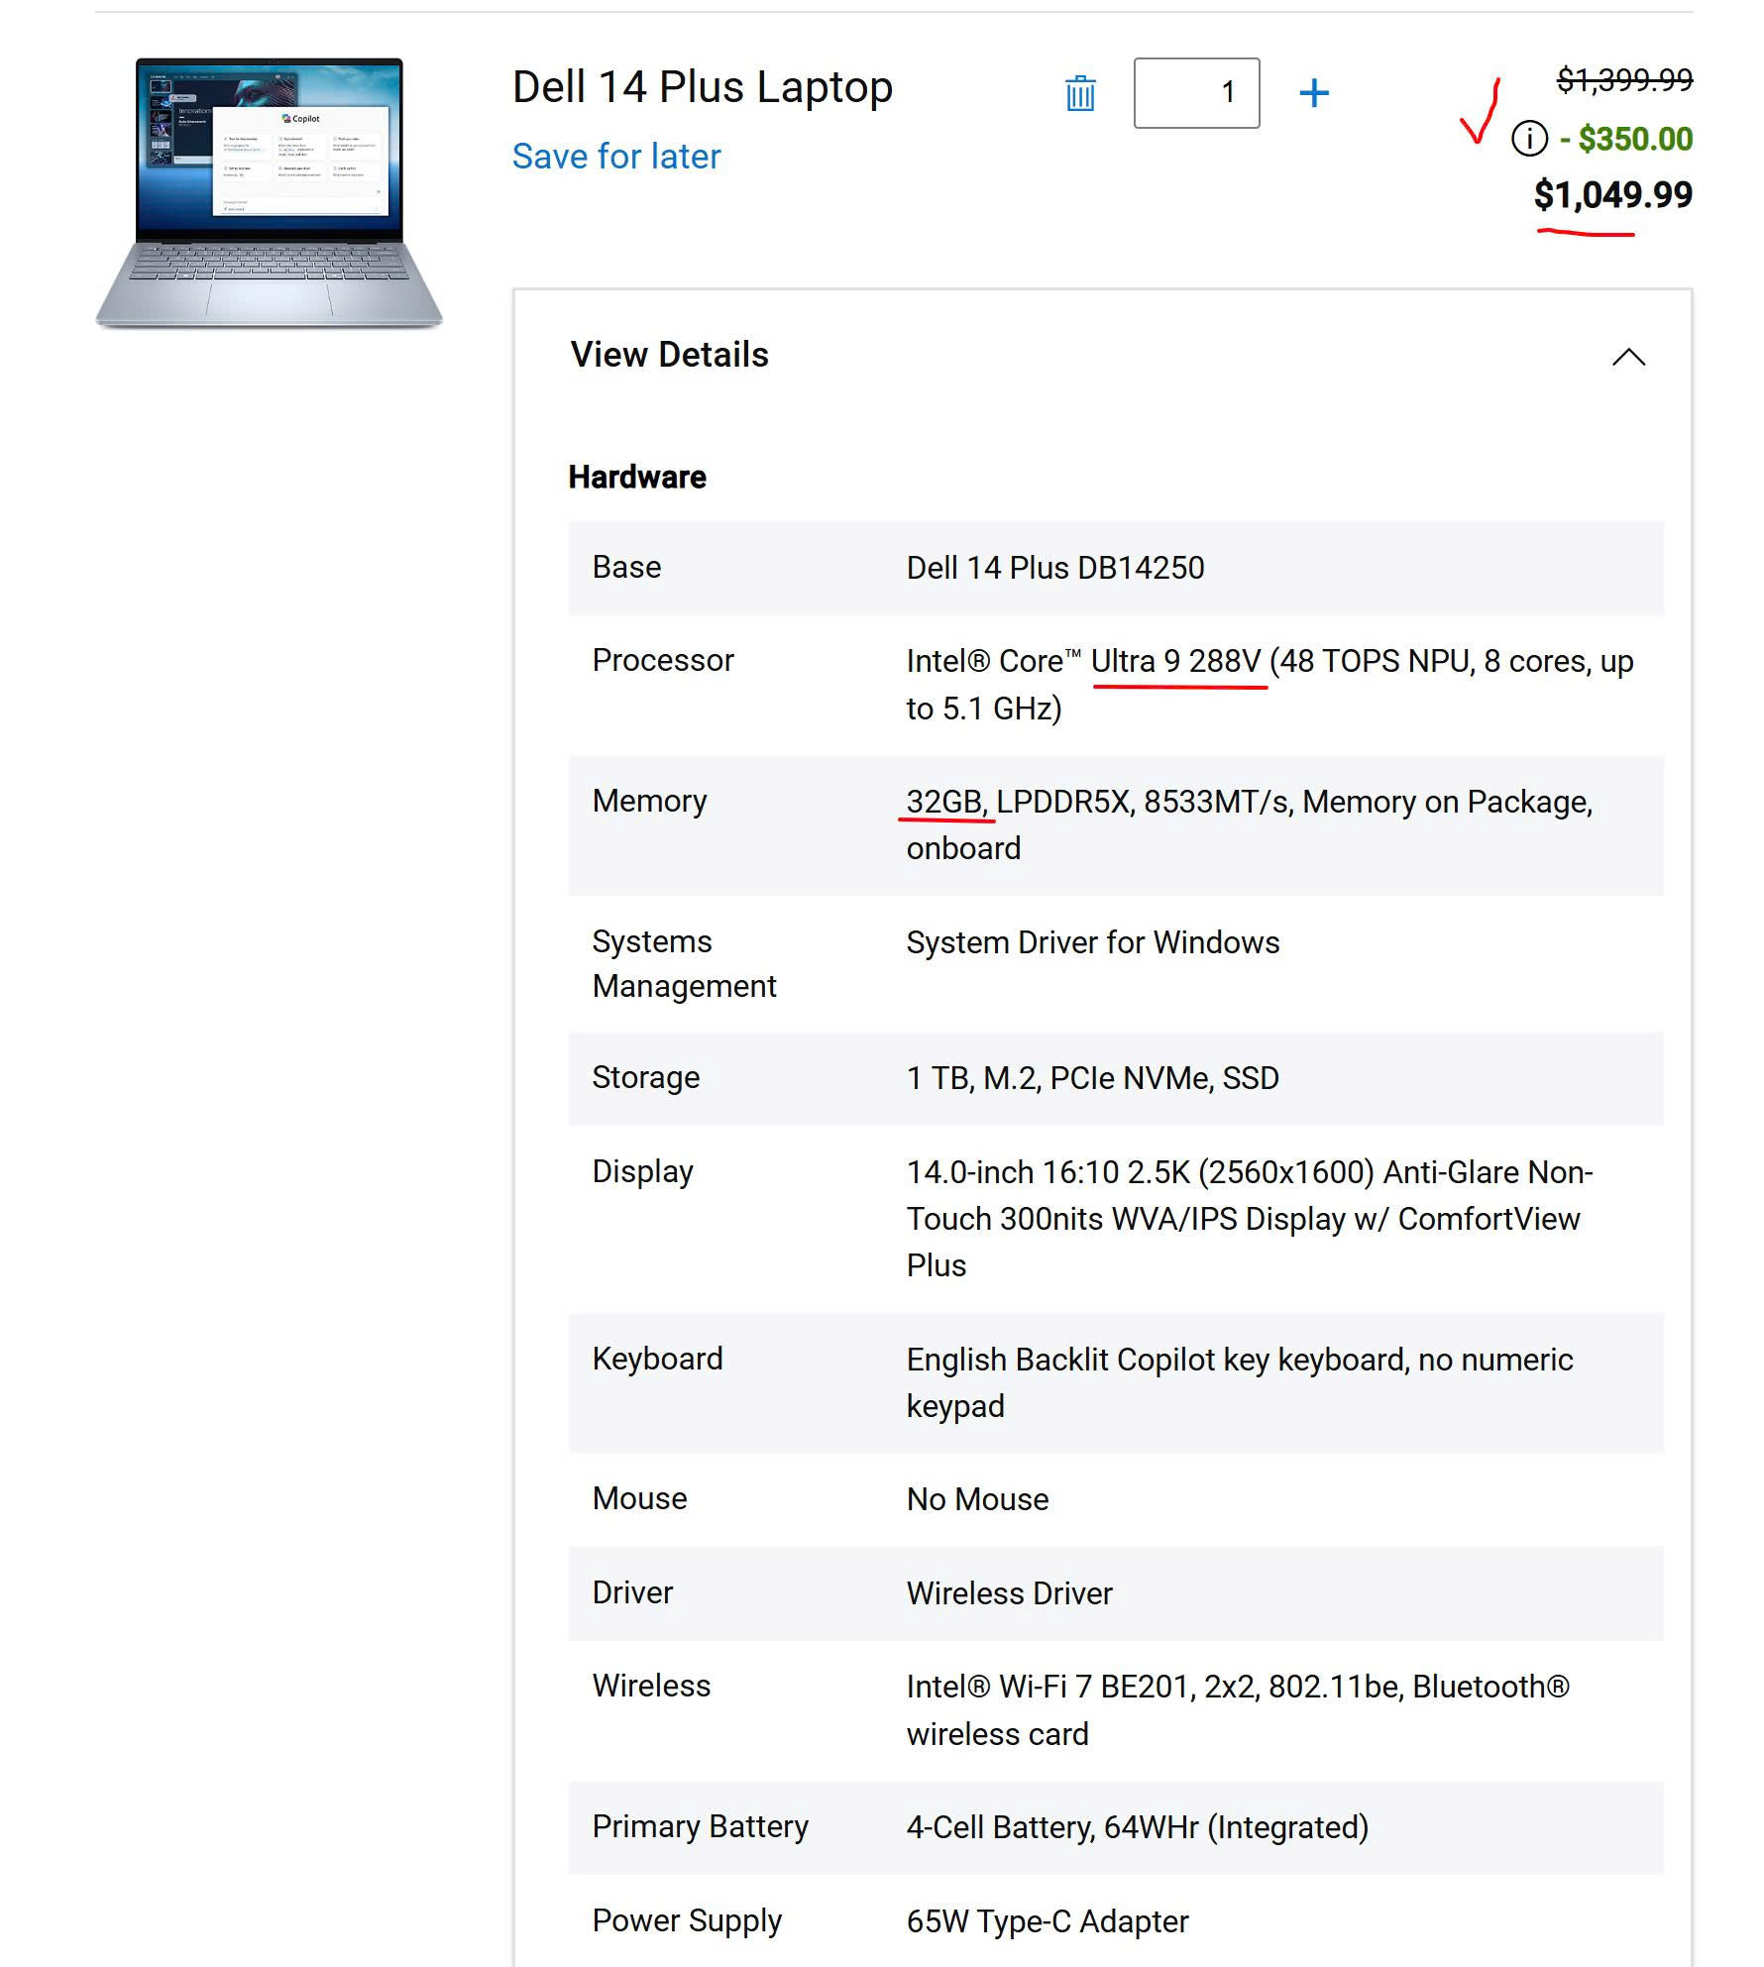Open discount info icon beside -$350.00
This screenshot has width=1764, height=1967.
[1528, 139]
